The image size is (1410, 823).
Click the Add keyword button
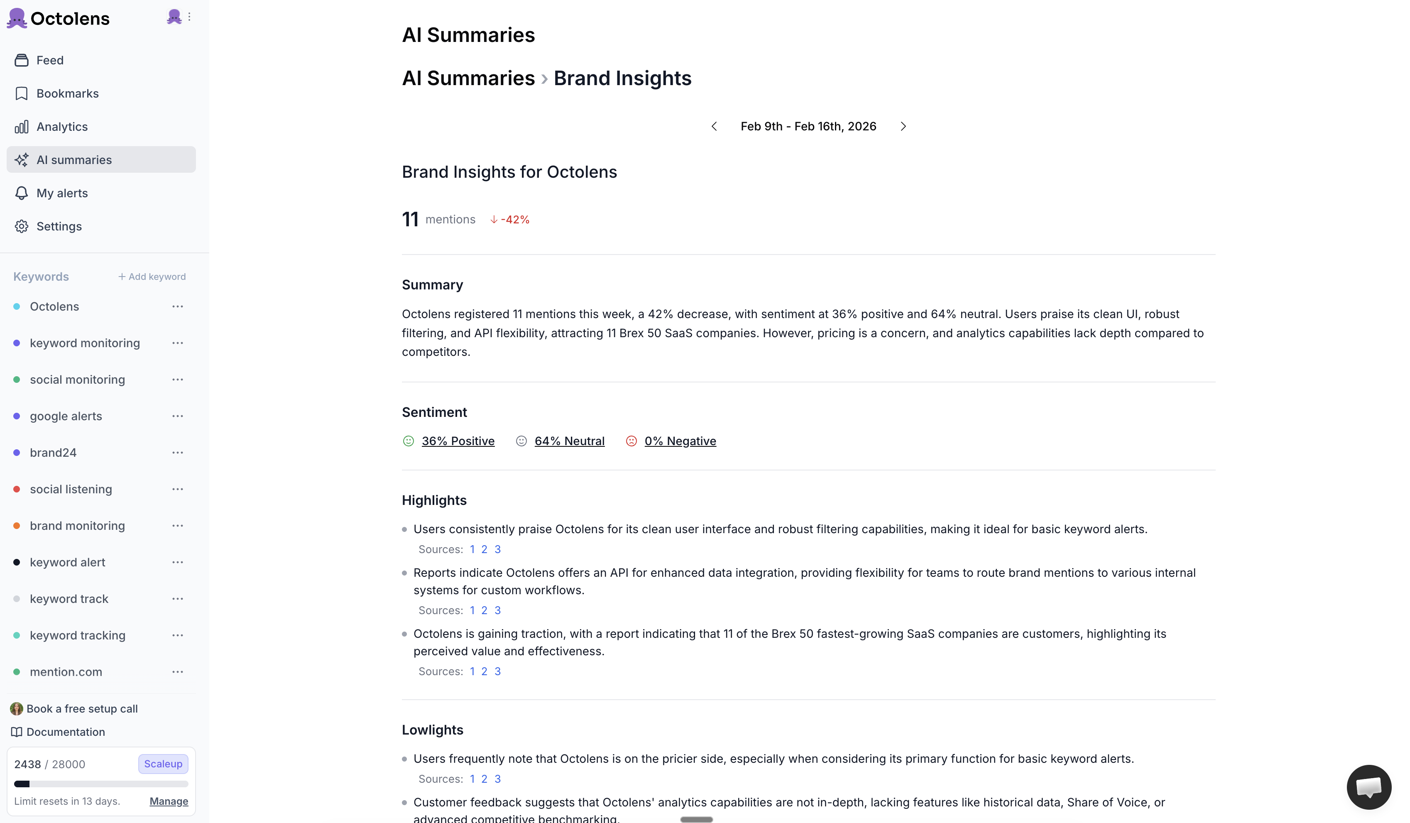(x=152, y=277)
